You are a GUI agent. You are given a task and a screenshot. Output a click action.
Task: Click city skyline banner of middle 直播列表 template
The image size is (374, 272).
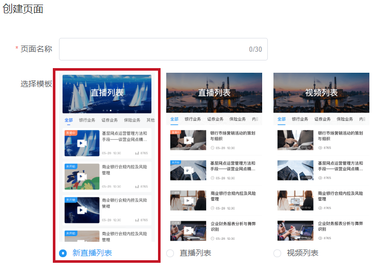point(214,92)
